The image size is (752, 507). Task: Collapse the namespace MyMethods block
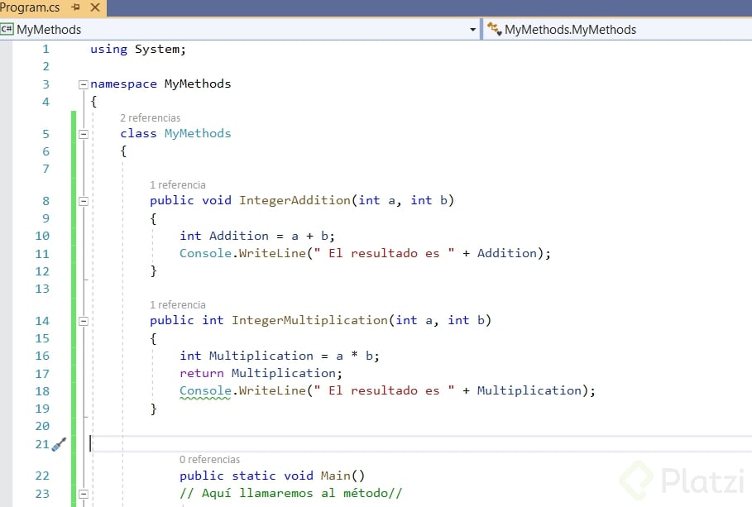pyautogui.click(x=84, y=84)
